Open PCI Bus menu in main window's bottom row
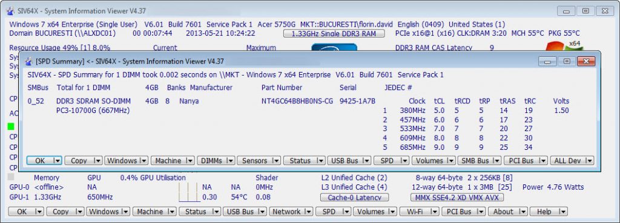The height and width of the screenshot is (223, 620). (463, 212)
